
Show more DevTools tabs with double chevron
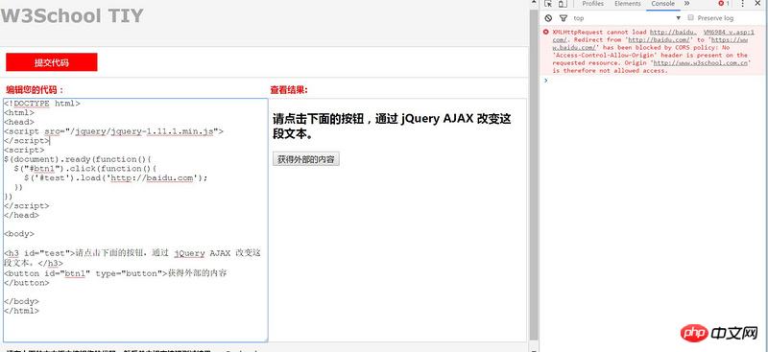coord(686,4)
